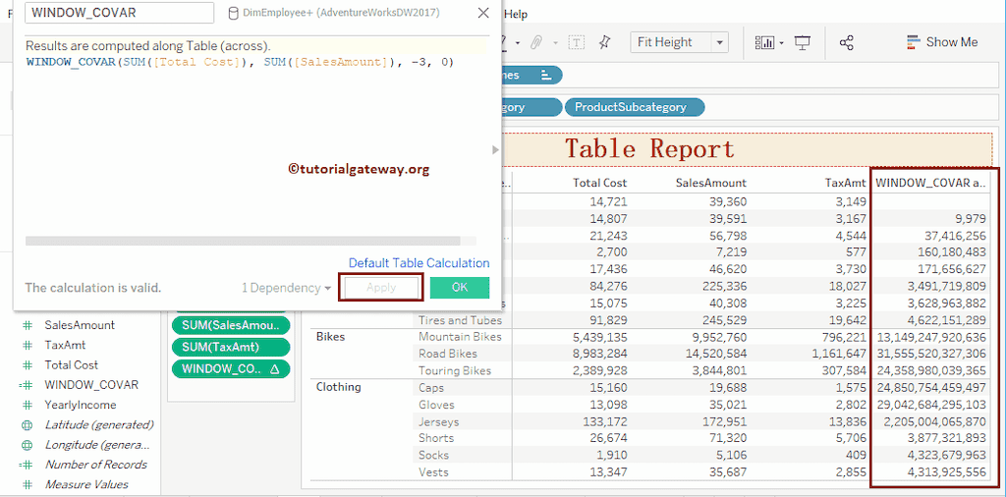This screenshot has height=497, width=1006.
Task: Click the globe icon beside Latitude (generated)
Action: pyautogui.click(x=27, y=424)
